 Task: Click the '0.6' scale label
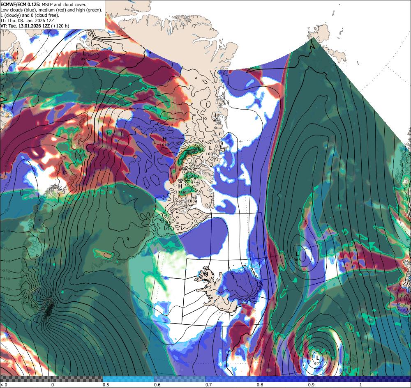click(x=157, y=385)
